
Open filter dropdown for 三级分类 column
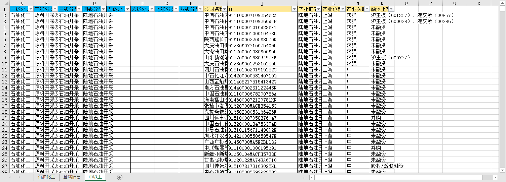[x=79, y=9]
